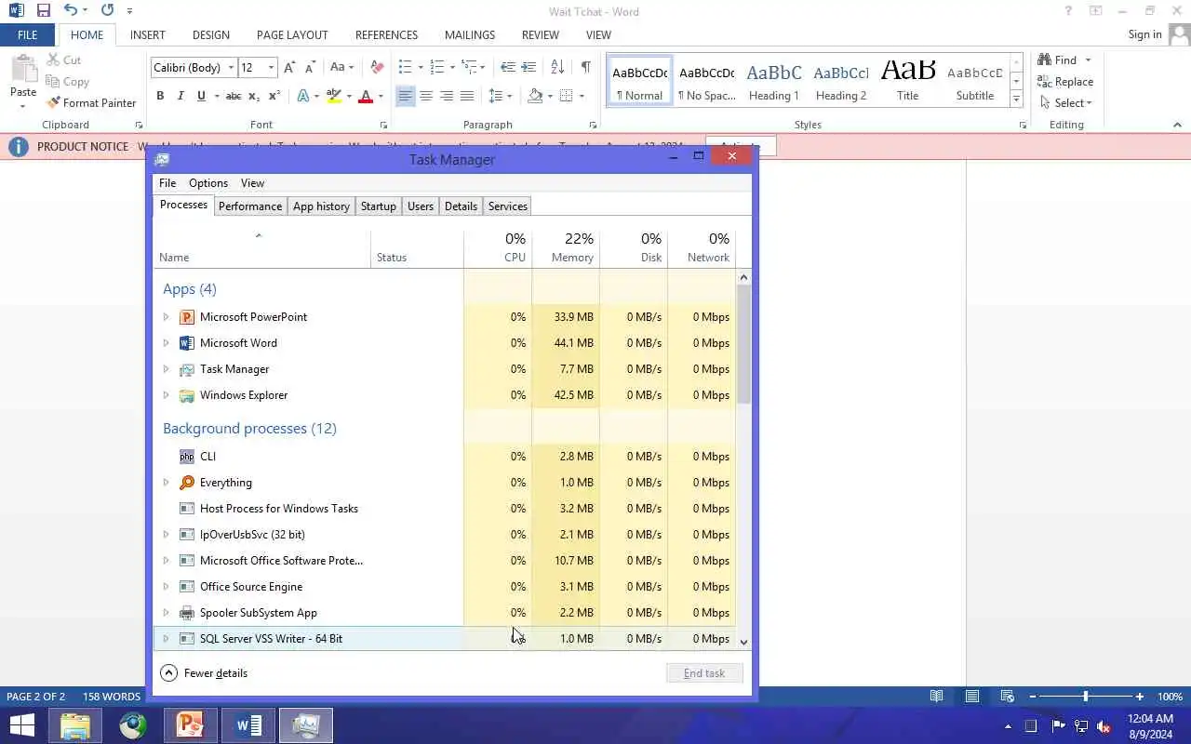Viewport: 1191px width, 744px height.
Task: Align text right
Action: tap(447, 96)
